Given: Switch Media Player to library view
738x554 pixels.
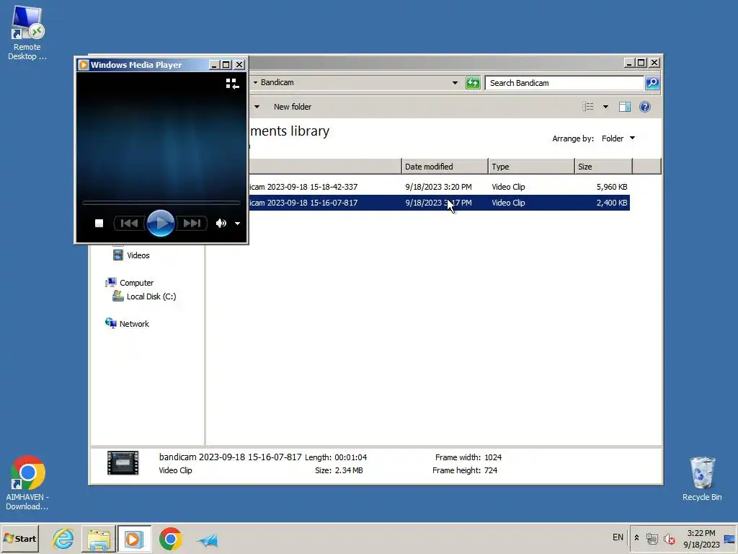Looking at the screenshot, I should [232, 84].
